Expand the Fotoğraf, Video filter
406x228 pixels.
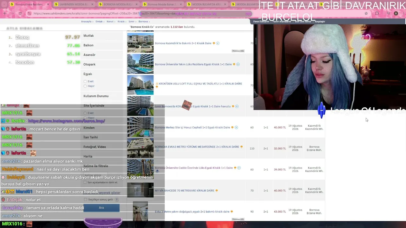click(x=101, y=147)
